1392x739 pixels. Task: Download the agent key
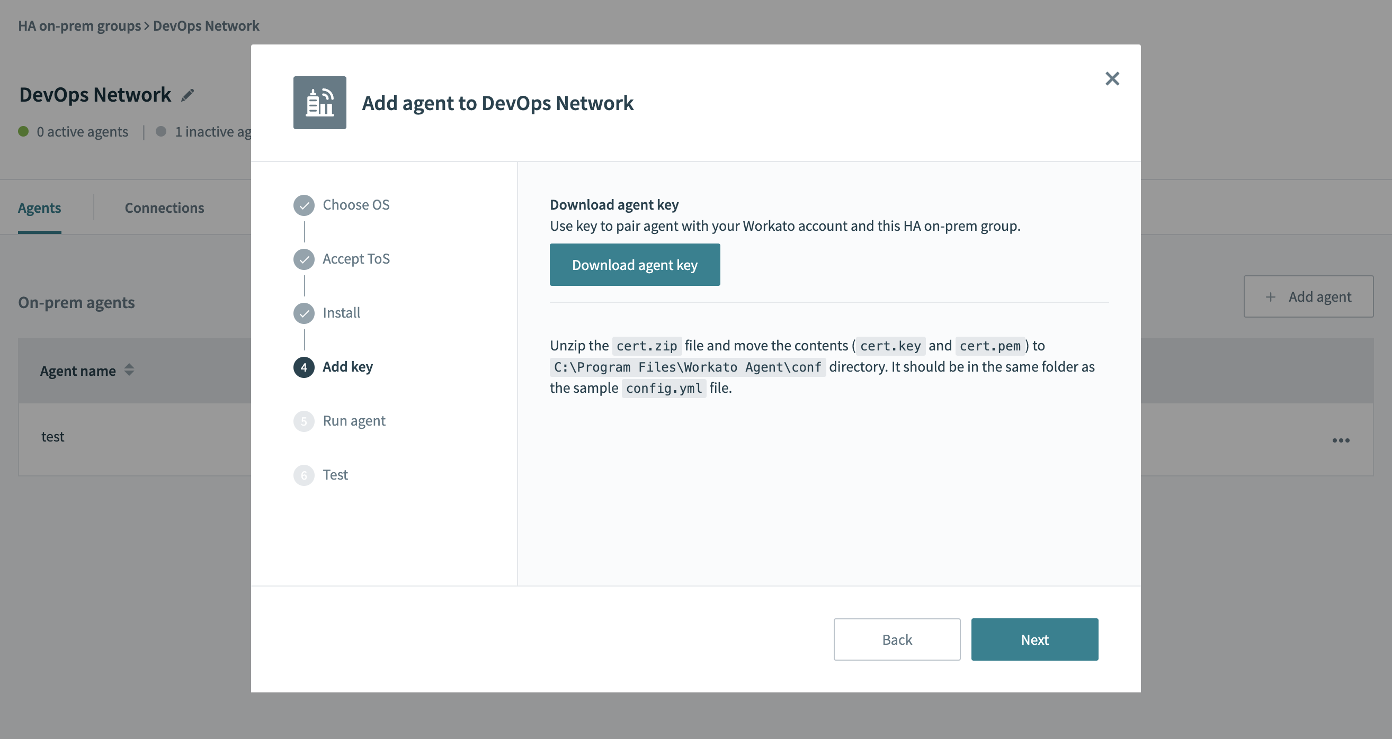(x=635, y=265)
